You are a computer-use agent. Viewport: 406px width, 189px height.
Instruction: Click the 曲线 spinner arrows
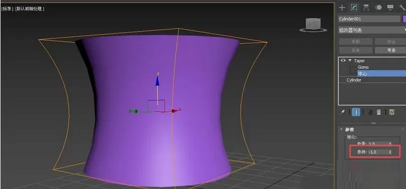pos(390,152)
